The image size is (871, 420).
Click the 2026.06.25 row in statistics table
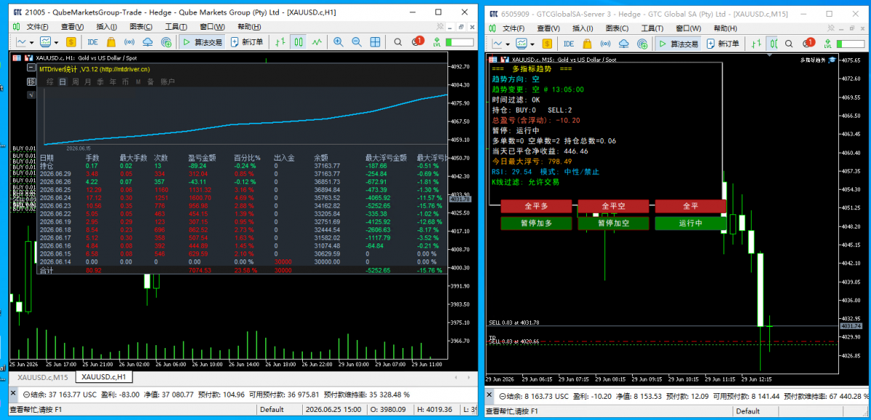[242, 190]
